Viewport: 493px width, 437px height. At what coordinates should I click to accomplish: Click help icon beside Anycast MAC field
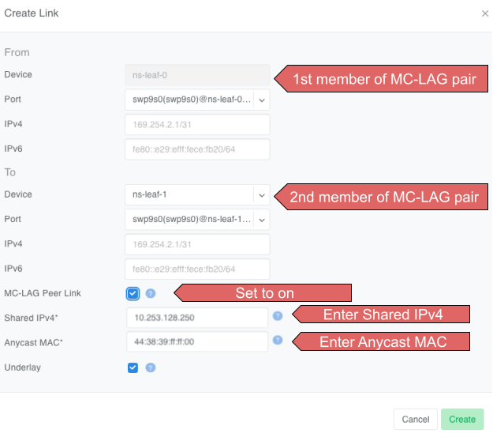[278, 341]
